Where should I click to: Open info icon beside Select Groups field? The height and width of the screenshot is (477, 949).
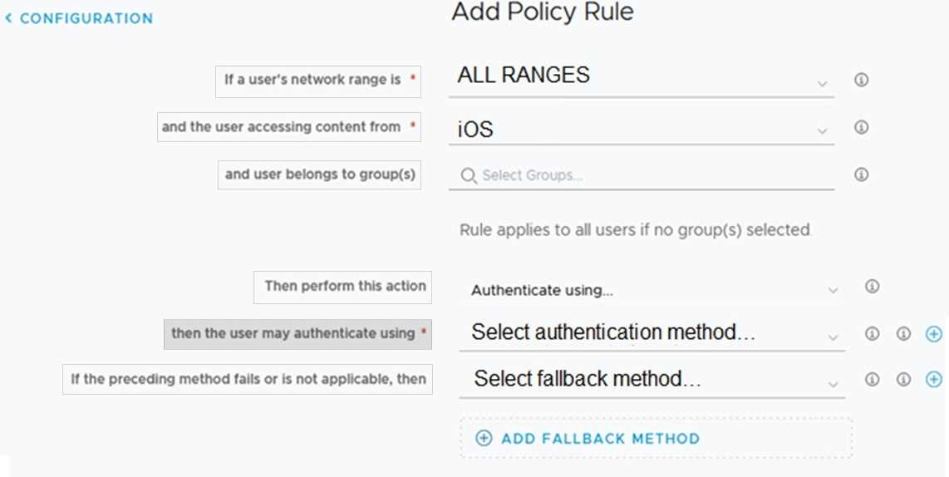tap(861, 175)
